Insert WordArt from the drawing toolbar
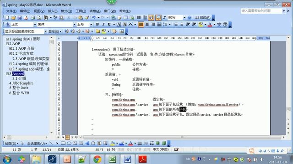 (x=87, y=143)
